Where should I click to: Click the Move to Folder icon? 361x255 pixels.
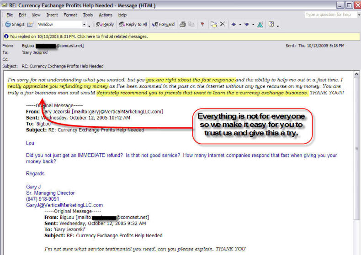213,25
